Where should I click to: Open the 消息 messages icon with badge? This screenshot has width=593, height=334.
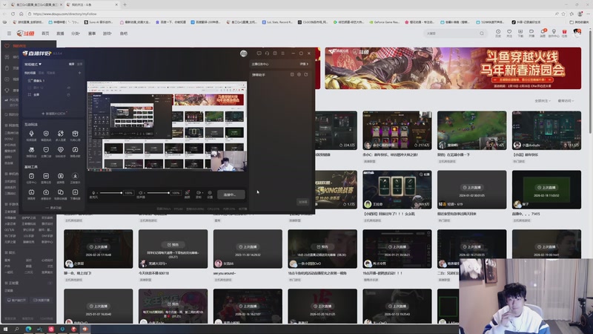pyautogui.click(x=543, y=33)
